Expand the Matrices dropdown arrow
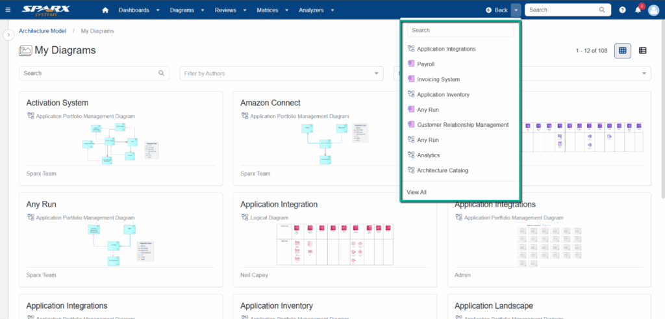 [x=286, y=10]
